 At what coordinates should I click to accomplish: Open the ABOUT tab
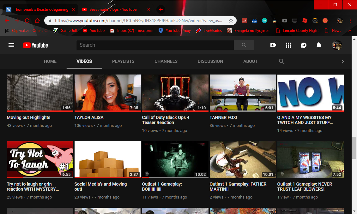tap(251, 62)
